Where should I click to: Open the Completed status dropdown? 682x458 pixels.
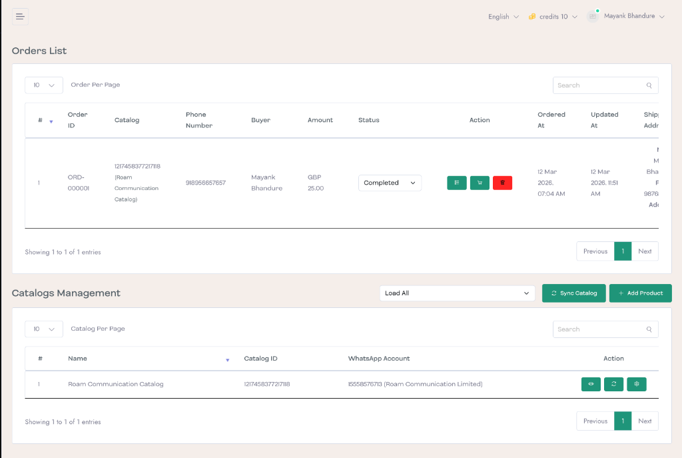pyautogui.click(x=390, y=183)
